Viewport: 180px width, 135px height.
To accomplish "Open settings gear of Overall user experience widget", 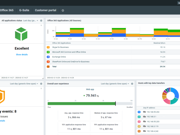I will coord(133,84).
